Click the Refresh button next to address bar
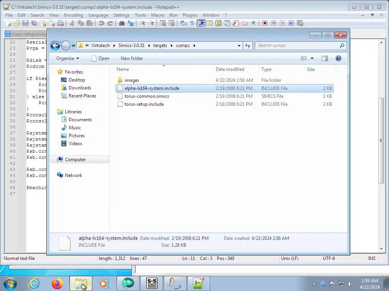 [x=248, y=45]
